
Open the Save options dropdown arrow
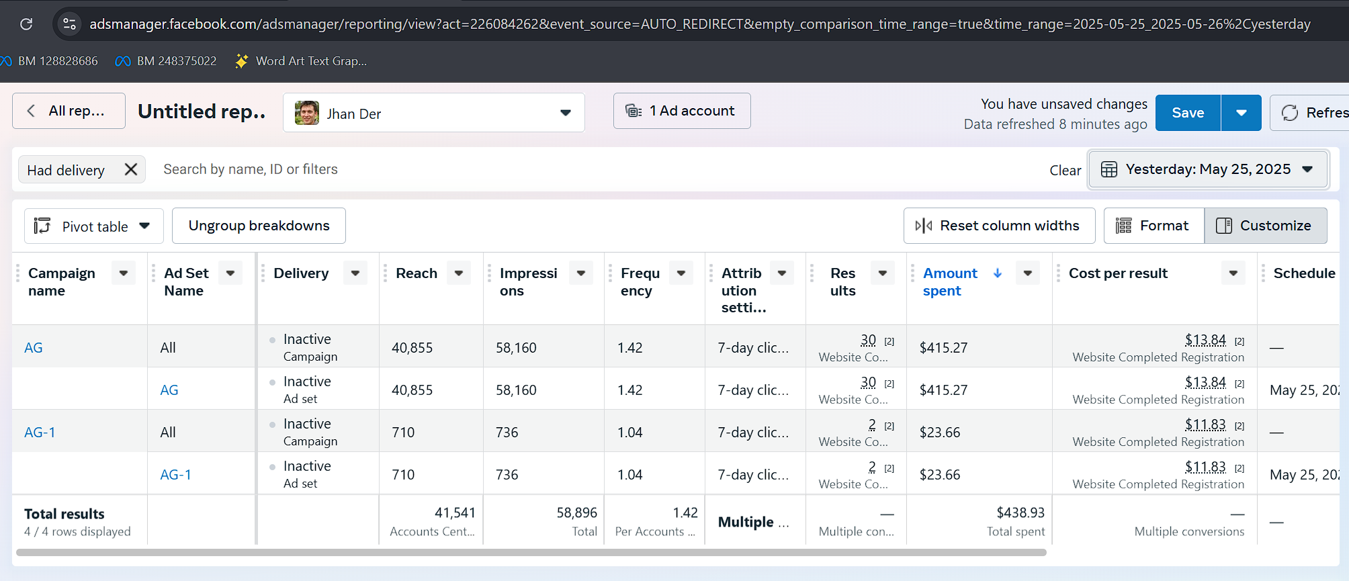pyautogui.click(x=1241, y=113)
